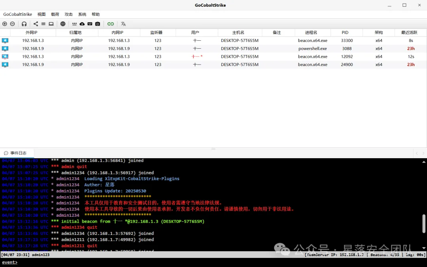Click the 'Plugins Update: 20250530' log line
The image size is (427, 267).
point(115,191)
